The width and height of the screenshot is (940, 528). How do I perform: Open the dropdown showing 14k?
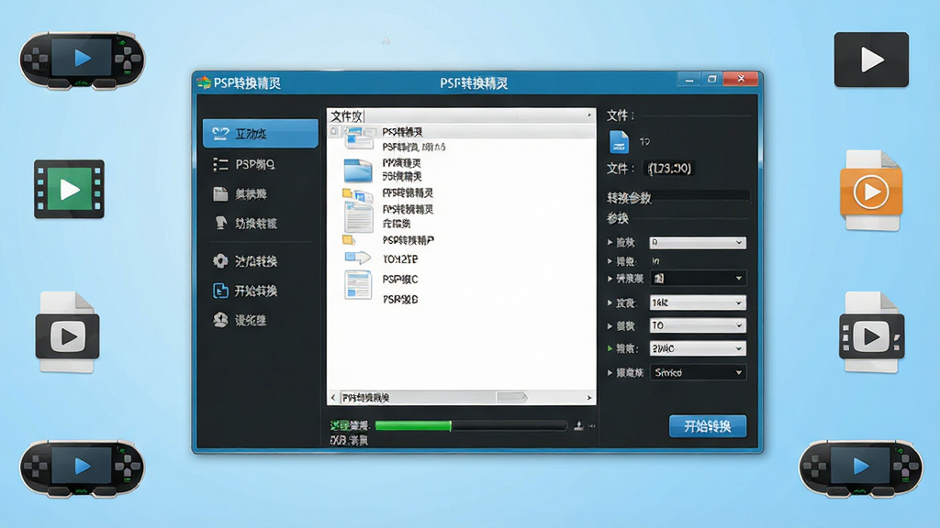698,302
